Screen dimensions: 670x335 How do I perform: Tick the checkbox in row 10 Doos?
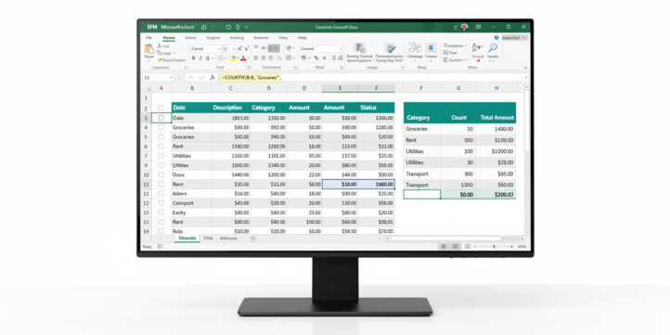(161, 174)
